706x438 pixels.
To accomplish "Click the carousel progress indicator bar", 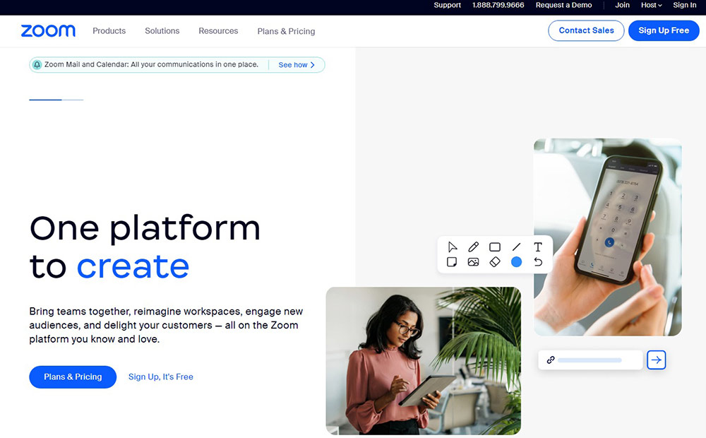I will point(56,100).
